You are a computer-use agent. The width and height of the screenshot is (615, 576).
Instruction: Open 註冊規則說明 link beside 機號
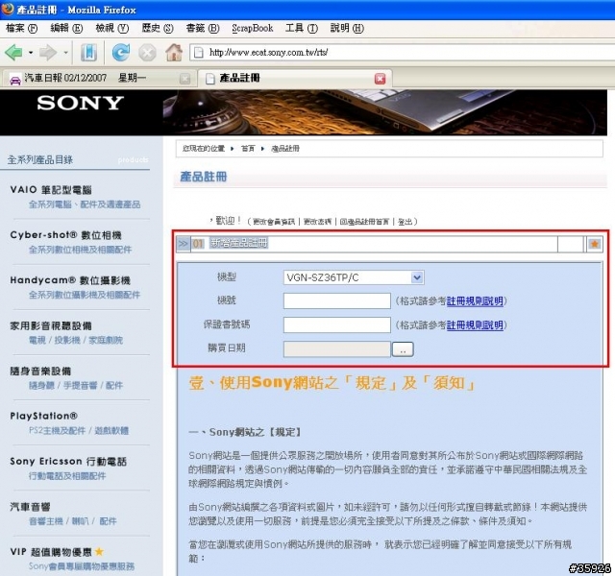point(475,300)
